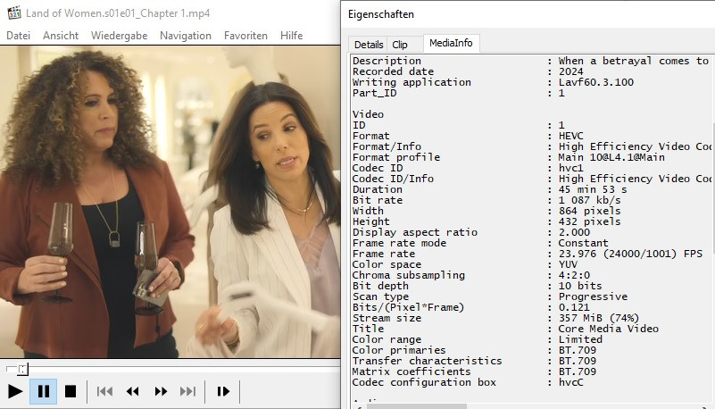Viewport: 715px width, 409px height.
Task: Click the Media Player Classic title icon
Action: (14, 13)
